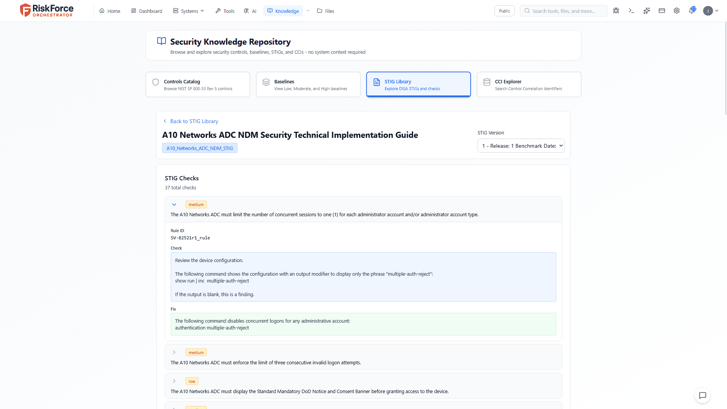Expand the DoD Notice banner check

click(x=174, y=381)
